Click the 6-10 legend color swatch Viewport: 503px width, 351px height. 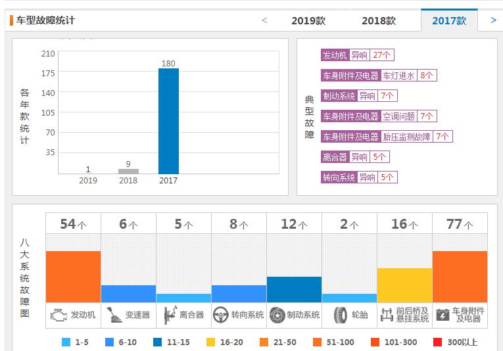pyautogui.click(x=109, y=342)
